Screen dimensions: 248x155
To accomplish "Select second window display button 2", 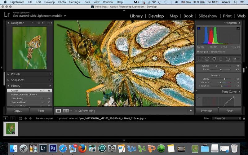I will click(12, 118).
